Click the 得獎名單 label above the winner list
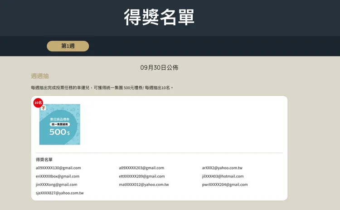This screenshot has width=340, height=210. 44,159
